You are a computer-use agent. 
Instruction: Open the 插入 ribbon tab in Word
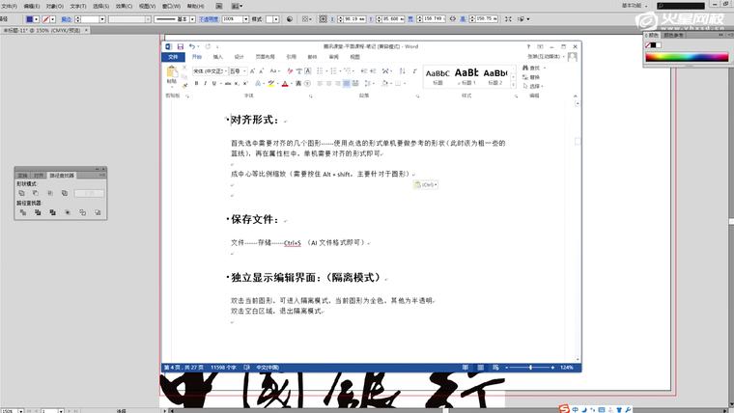pos(217,57)
